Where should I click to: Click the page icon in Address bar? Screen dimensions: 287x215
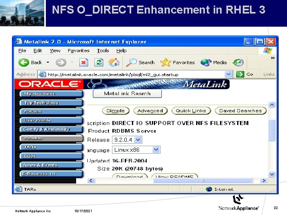(x=42, y=74)
